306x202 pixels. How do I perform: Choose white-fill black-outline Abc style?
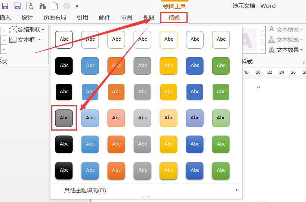(x=64, y=40)
